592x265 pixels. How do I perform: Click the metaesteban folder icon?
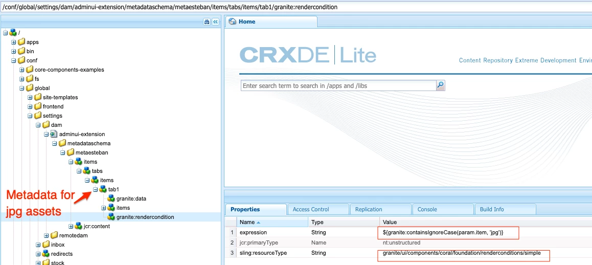pos(71,152)
